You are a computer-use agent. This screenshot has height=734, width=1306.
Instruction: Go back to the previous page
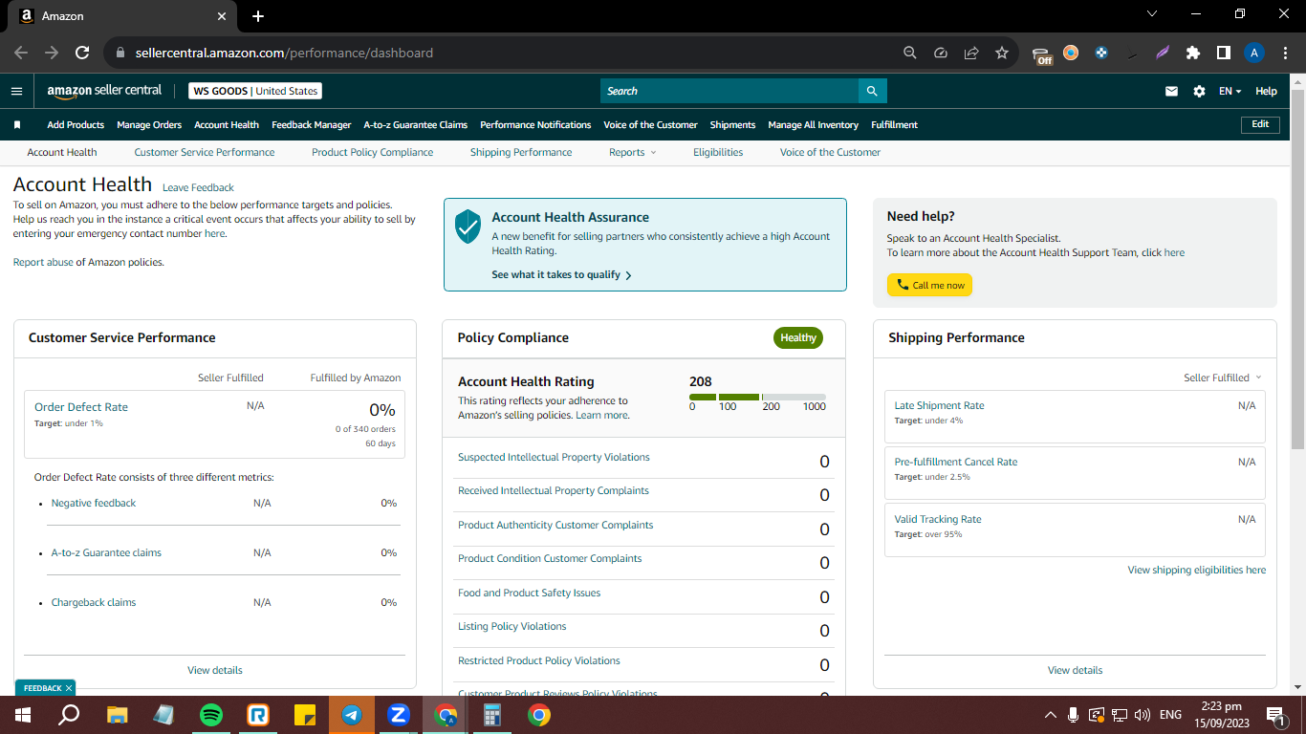coord(21,53)
